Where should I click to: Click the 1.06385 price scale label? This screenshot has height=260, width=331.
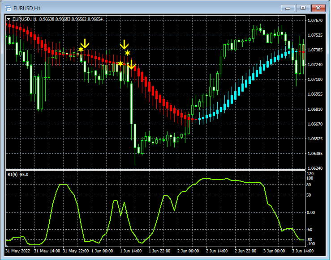315,154
